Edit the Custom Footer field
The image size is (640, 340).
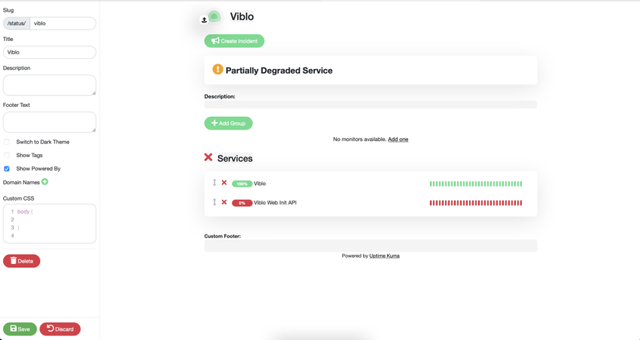pyautogui.click(x=371, y=246)
